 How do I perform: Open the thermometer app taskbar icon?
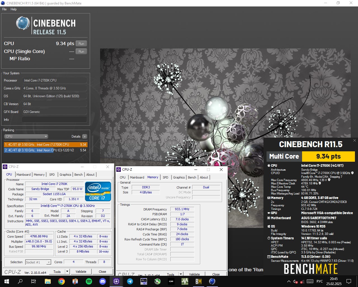pyautogui.click(x=75, y=281)
